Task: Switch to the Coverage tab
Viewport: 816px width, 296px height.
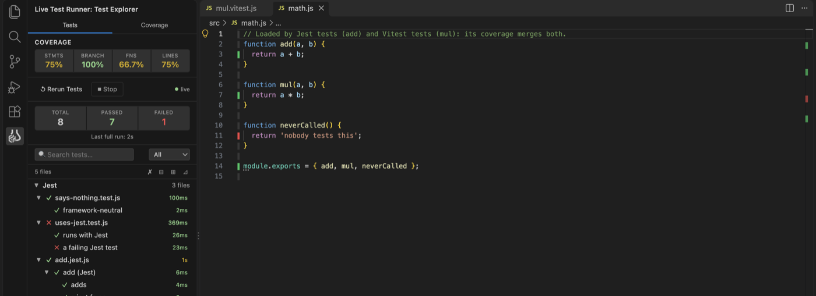Action: 154,25
